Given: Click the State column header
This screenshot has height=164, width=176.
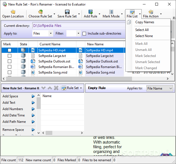Looking at the screenshot, I should [x=23, y=44].
